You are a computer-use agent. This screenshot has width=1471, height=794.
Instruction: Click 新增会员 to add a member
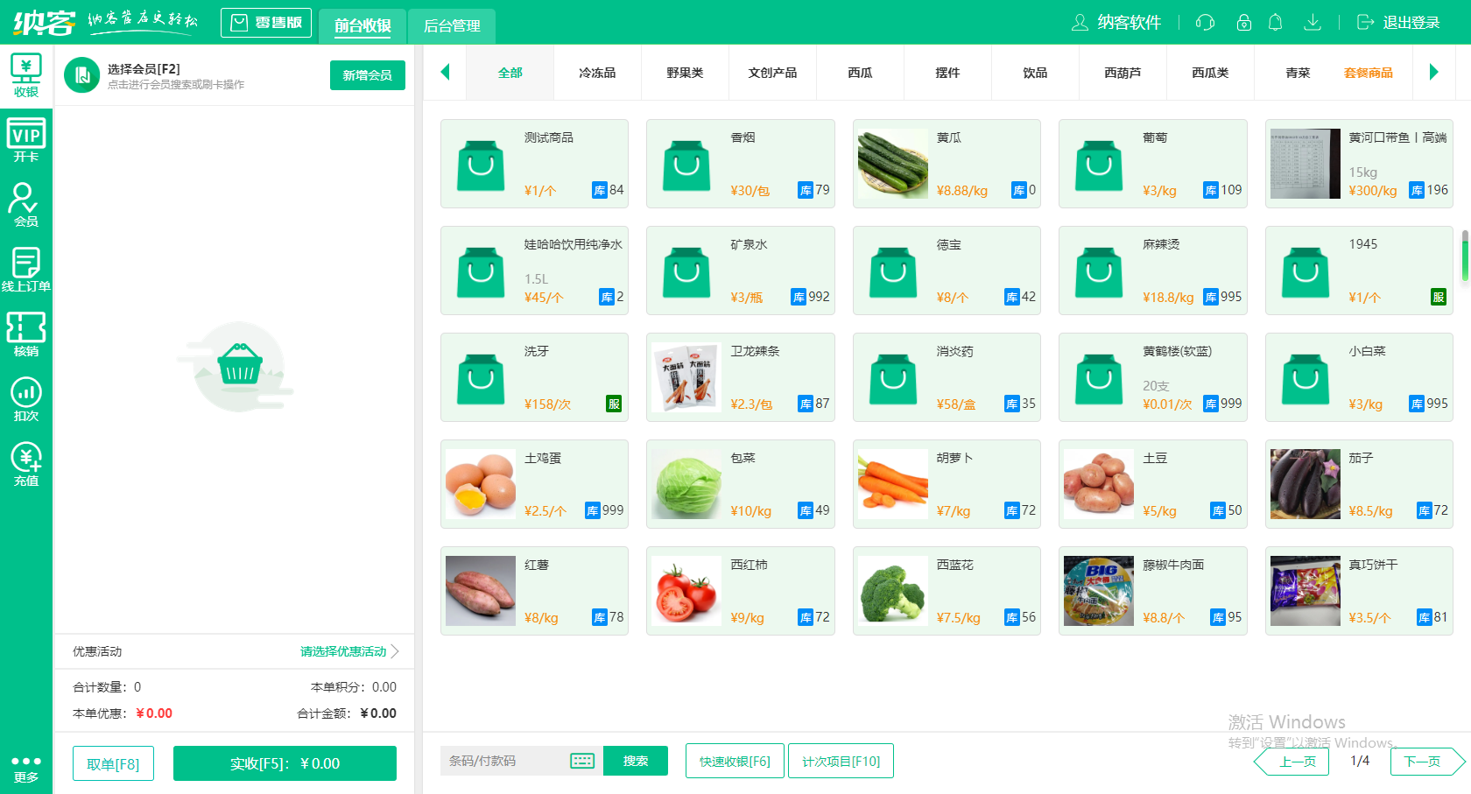click(x=367, y=75)
